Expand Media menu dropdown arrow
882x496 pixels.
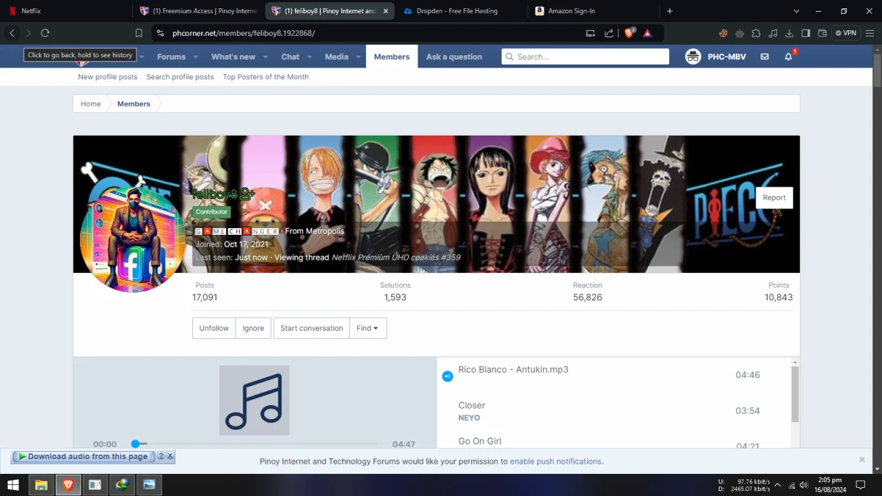point(358,57)
